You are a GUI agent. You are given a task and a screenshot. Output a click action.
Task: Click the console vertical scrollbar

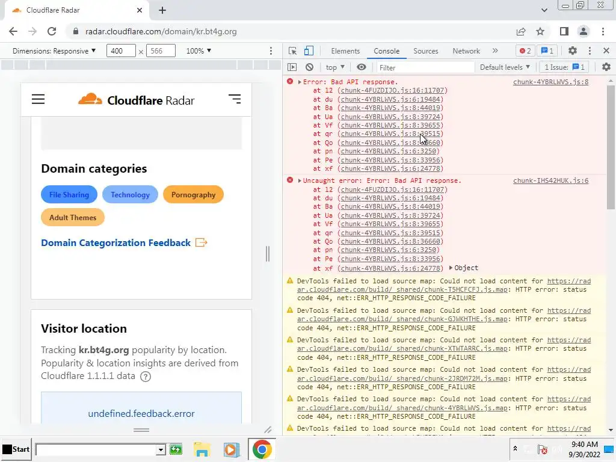[611, 147]
